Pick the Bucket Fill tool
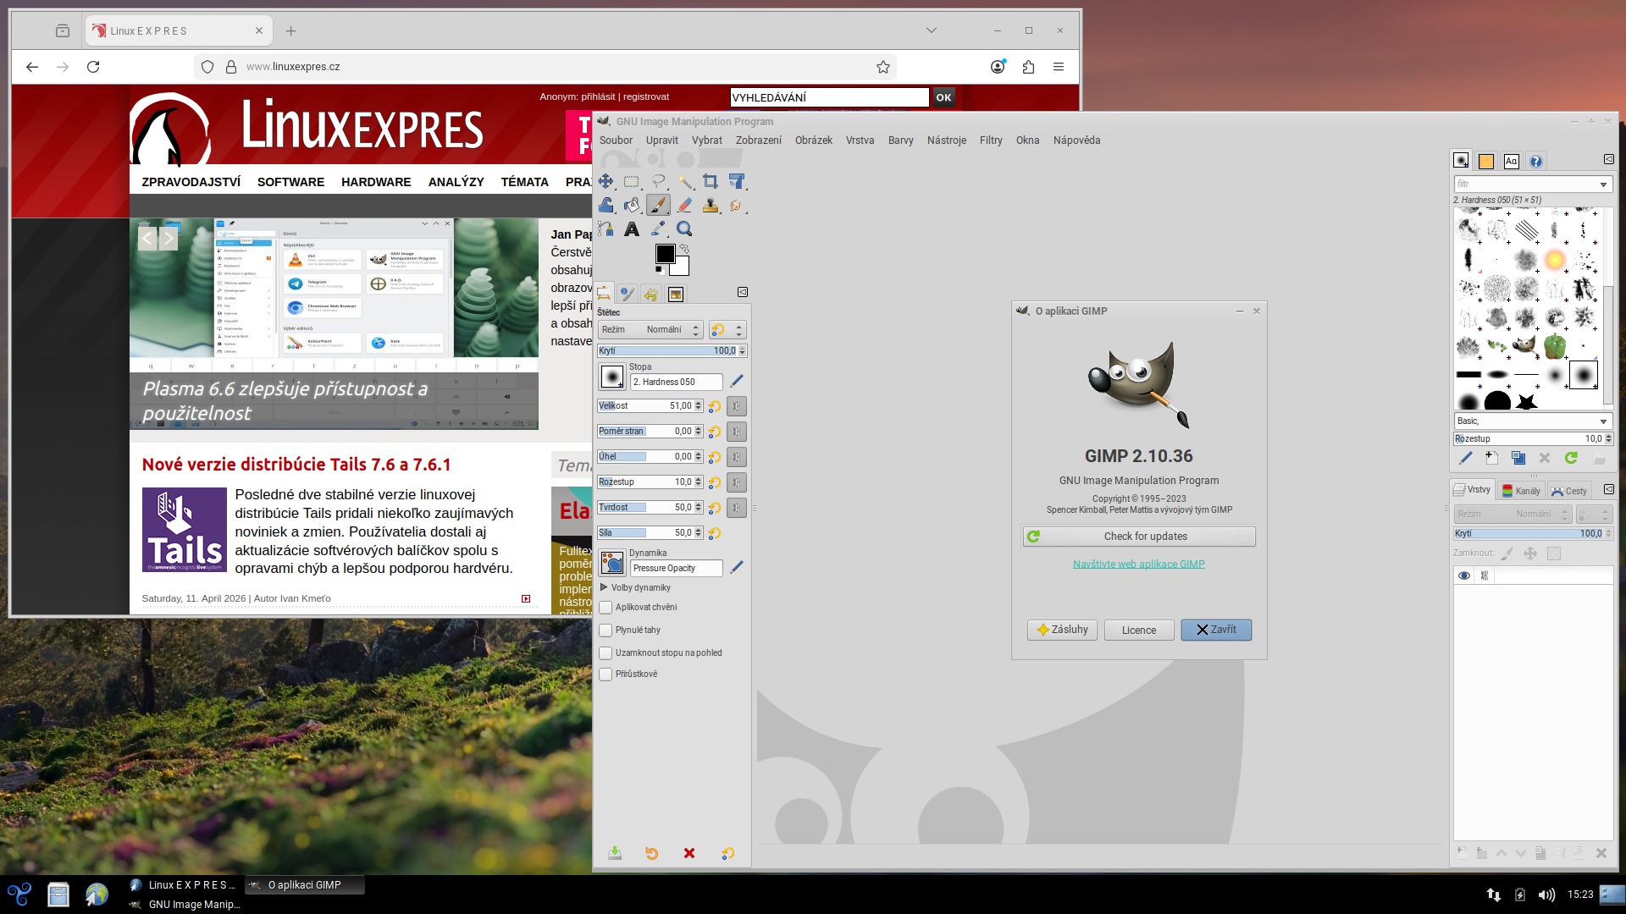The width and height of the screenshot is (1626, 914). (x=632, y=205)
